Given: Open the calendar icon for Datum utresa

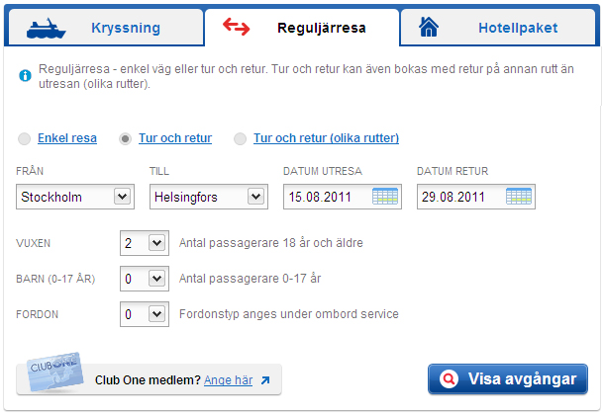Looking at the screenshot, I should [385, 197].
